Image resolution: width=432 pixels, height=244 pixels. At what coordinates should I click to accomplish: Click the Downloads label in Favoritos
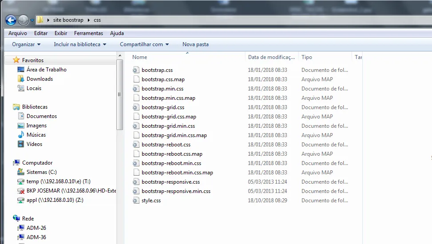(40, 79)
